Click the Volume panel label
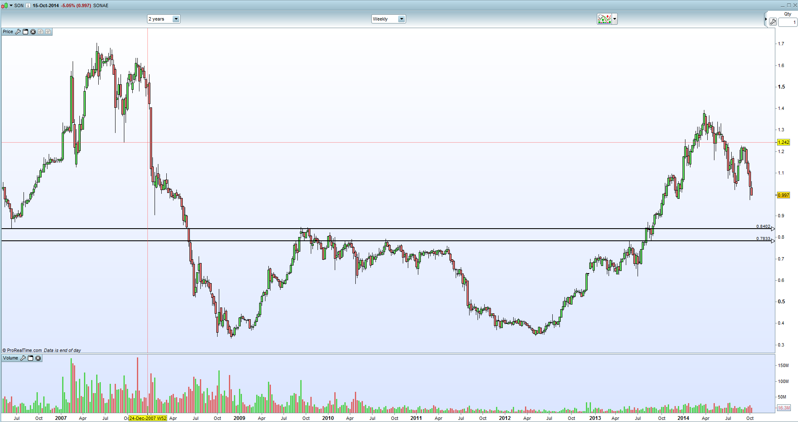Screen dimensions: 798x422 (x=10, y=358)
